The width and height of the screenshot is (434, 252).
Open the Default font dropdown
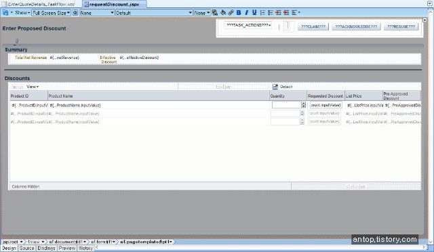pos(154,13)
